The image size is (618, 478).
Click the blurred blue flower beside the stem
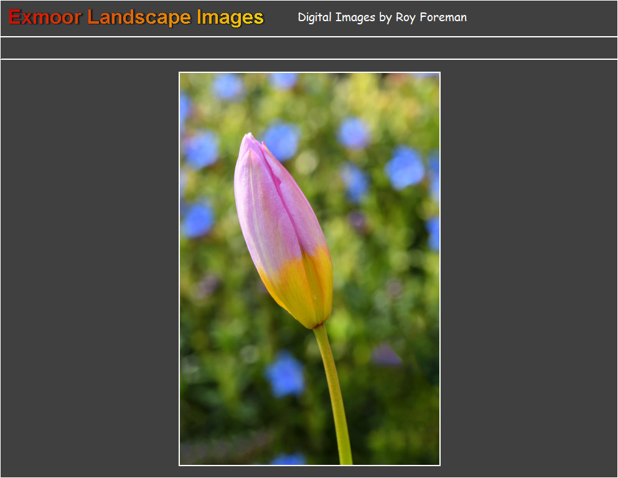pyautogui.click(x=285, y=374)
